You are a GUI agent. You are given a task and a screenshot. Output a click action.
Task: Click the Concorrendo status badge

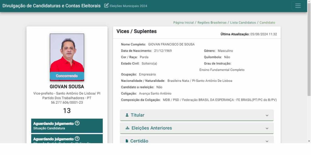67,76
